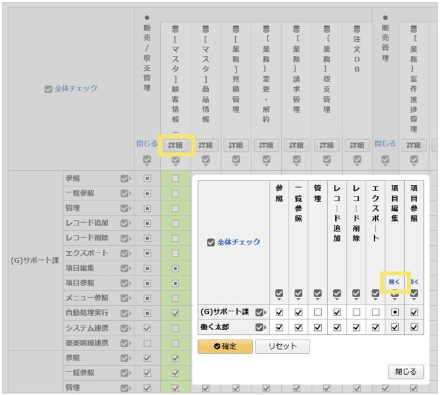Click popup row bulk-check icon for (G)サポート課
The height and width of the screenshot is (395, 440).
(x=261, y=312)
